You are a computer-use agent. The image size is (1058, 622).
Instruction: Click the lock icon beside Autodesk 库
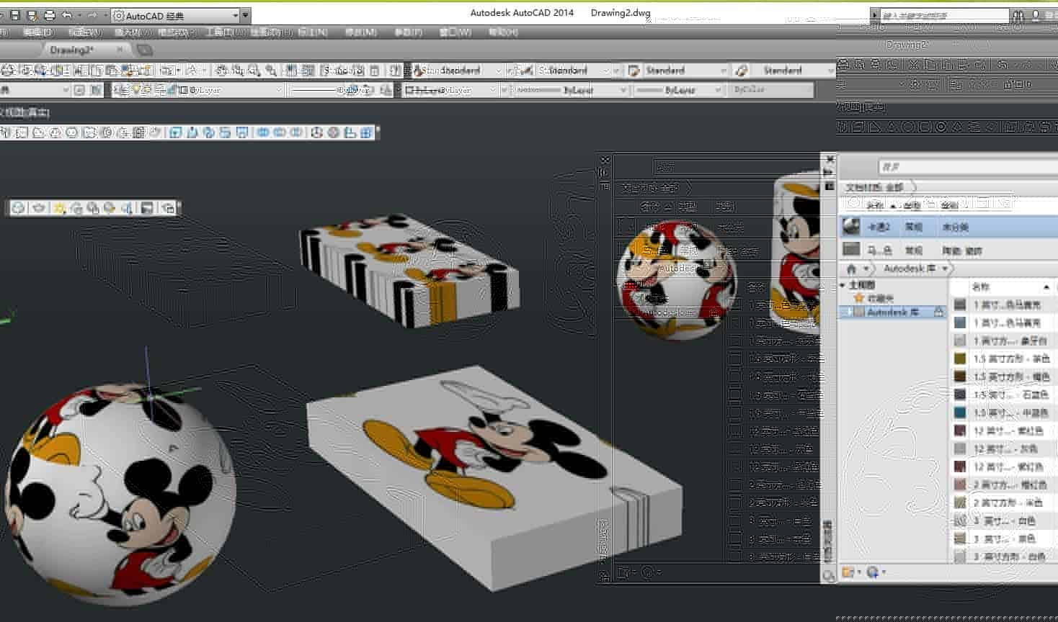pyautogui.click(x=938, y=312)
